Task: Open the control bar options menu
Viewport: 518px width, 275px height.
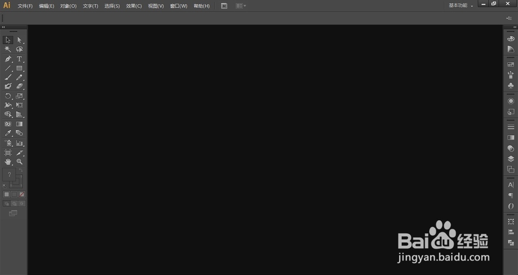Action: coord(509,18)
